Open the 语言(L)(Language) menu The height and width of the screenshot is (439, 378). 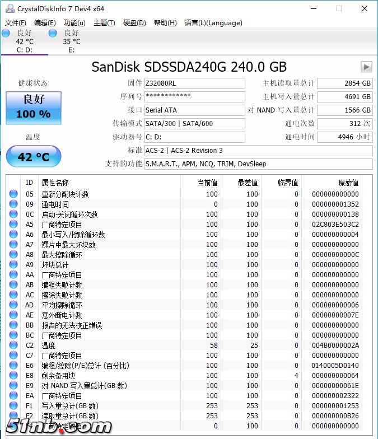point(213,23)
